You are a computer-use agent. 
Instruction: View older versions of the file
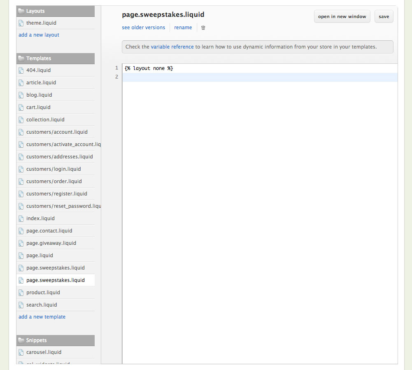coord(144,27)
